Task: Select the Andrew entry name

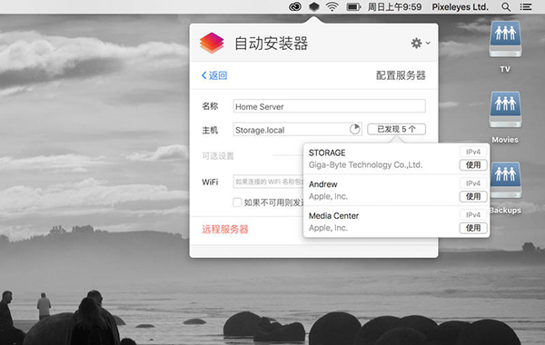Action: pyautogui.click(x=322, y=184)
